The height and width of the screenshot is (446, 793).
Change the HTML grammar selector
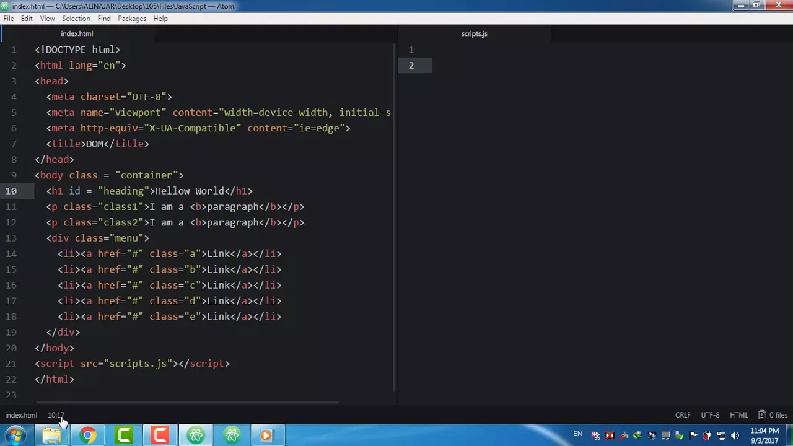click(738, 415)
